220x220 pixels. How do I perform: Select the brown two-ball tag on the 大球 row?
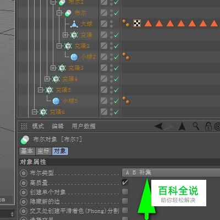[126, 23]
